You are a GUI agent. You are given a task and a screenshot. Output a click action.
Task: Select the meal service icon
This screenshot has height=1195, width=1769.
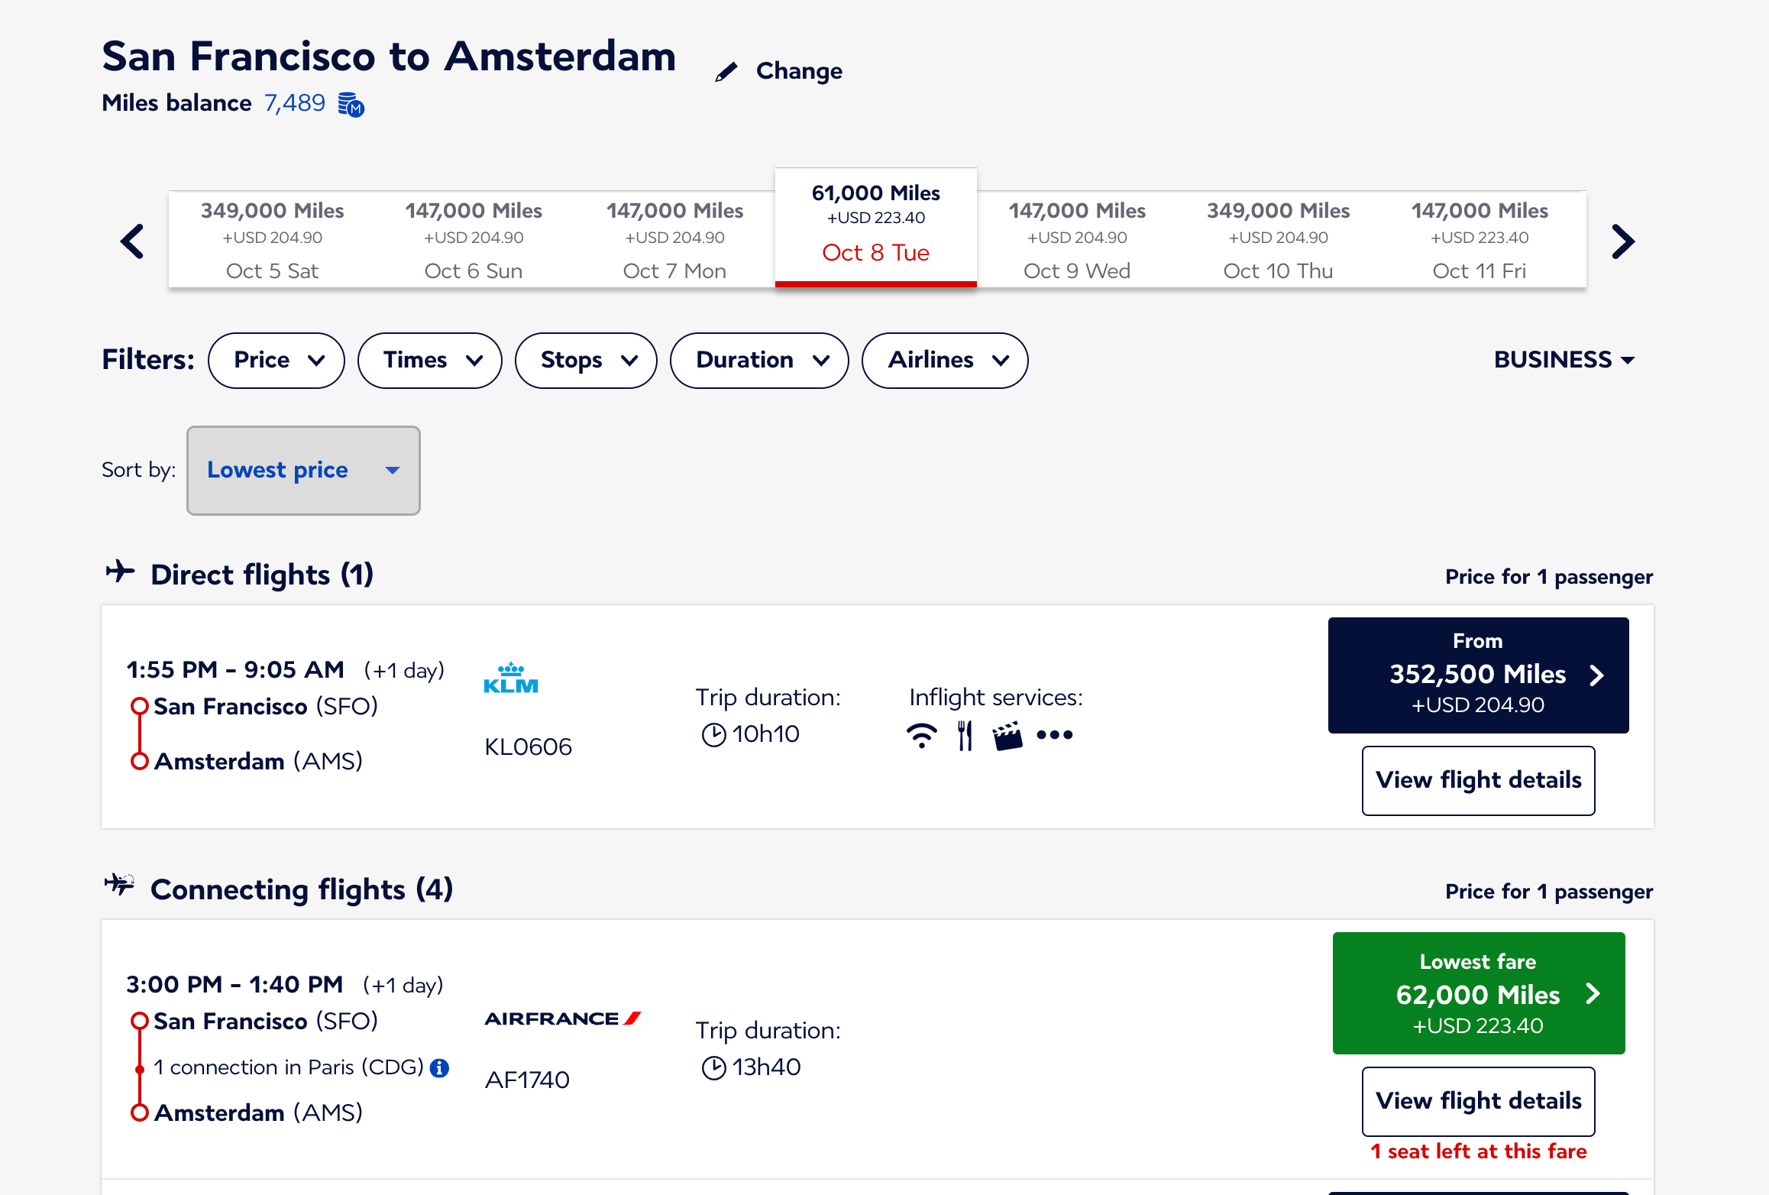point(964,734)
